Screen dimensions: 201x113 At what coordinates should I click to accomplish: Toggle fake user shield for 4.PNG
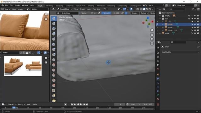[21, 53]
